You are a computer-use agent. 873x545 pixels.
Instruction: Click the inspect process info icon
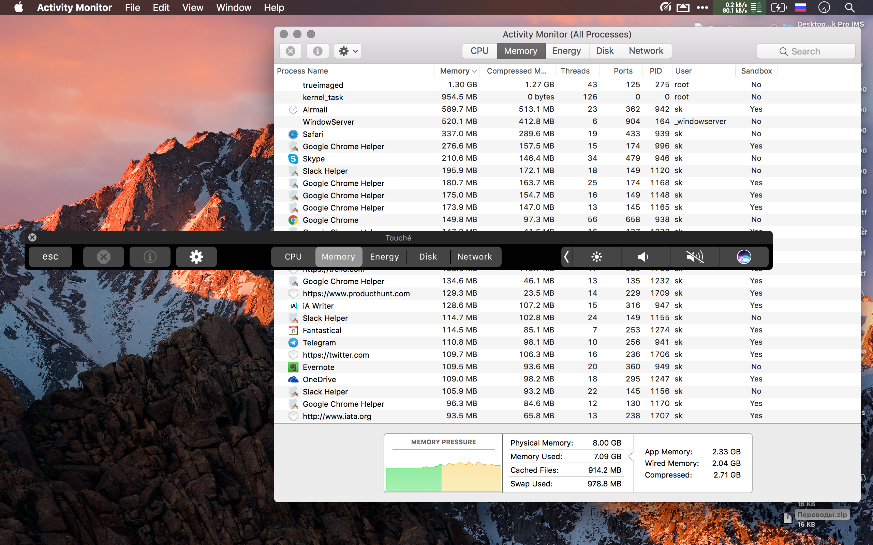[317, 51]
